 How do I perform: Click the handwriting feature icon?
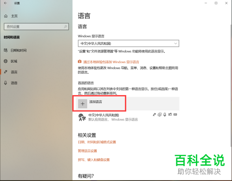tap(170, 115)
